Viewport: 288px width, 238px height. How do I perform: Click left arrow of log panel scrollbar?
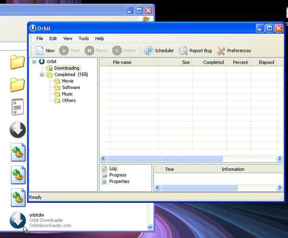157,187
